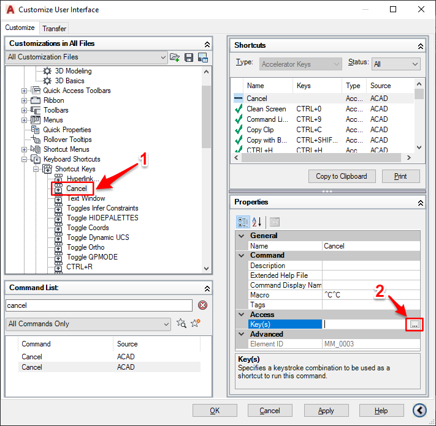Switch properties to categorized view

click(x=243, y=222)
